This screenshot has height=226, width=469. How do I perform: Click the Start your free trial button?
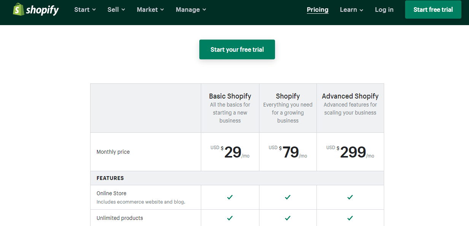tap(237, 49)
